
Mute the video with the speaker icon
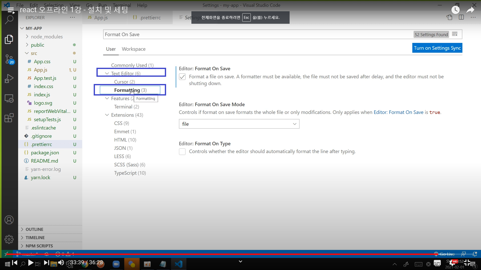pyautogui.click(x=61, y=263)
